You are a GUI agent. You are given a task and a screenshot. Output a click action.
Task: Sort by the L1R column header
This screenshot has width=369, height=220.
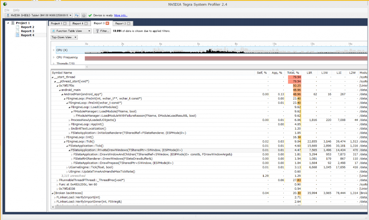pos(309,73)
